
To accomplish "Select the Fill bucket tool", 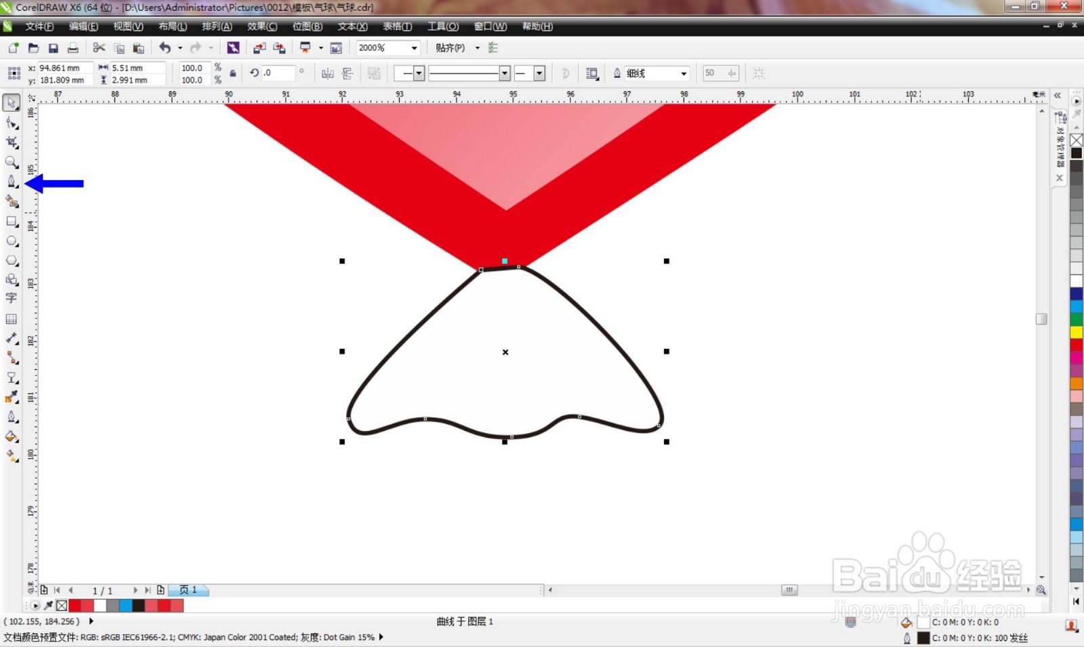I will [x=12, y=436].
